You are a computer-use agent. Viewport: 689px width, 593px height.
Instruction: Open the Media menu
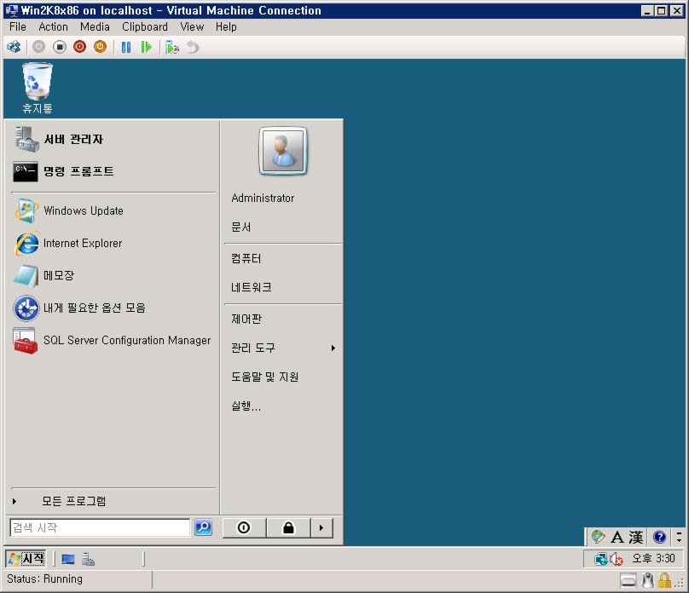tap(95, 26)
